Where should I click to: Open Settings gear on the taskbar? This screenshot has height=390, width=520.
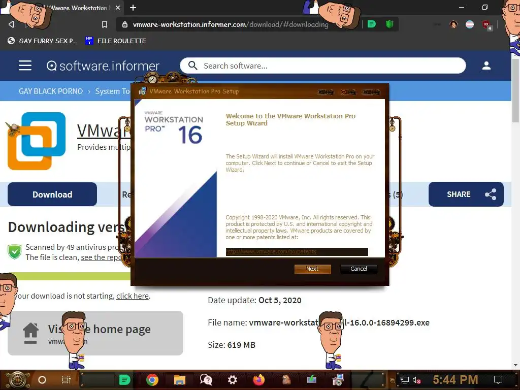point(233,380)
